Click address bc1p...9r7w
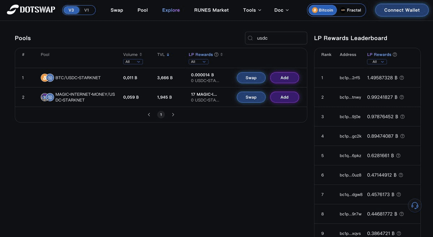 click(x=350, y=214)
